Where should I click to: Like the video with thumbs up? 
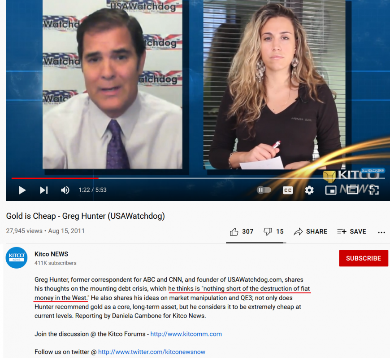point(234,232)
